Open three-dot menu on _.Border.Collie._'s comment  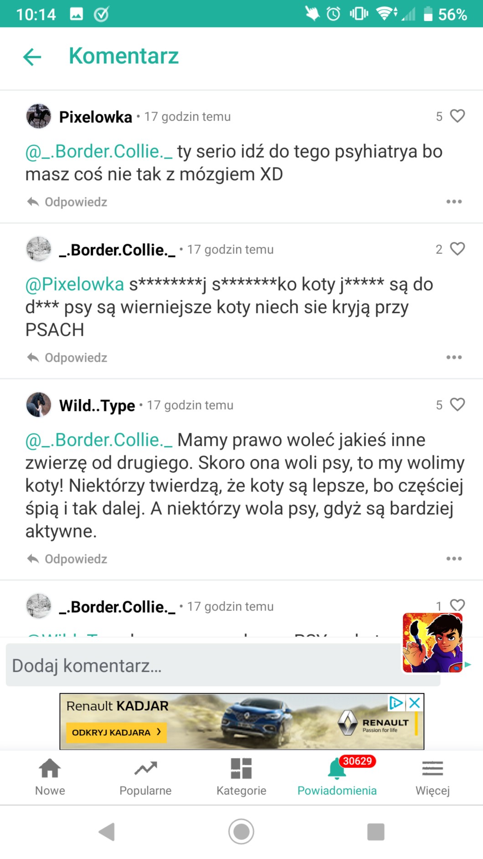pos(454,357)
